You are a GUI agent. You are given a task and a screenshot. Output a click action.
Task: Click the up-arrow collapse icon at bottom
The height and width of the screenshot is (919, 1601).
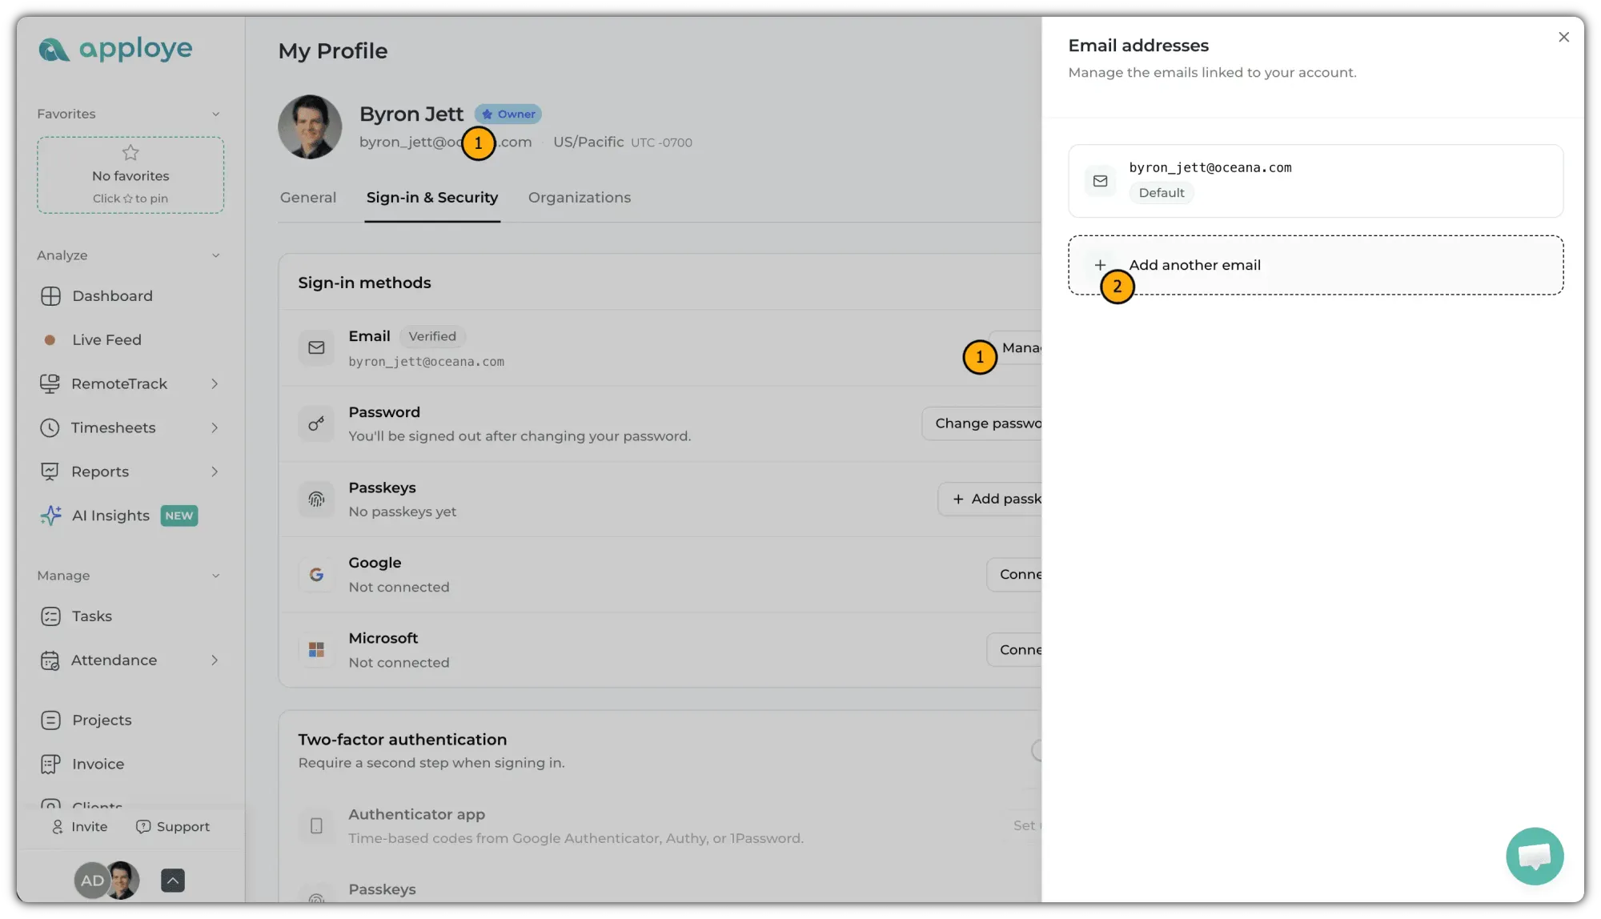point(173,881)
